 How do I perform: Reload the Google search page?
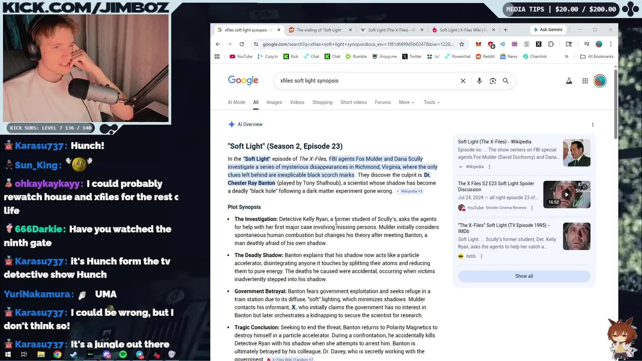[242, 44]
